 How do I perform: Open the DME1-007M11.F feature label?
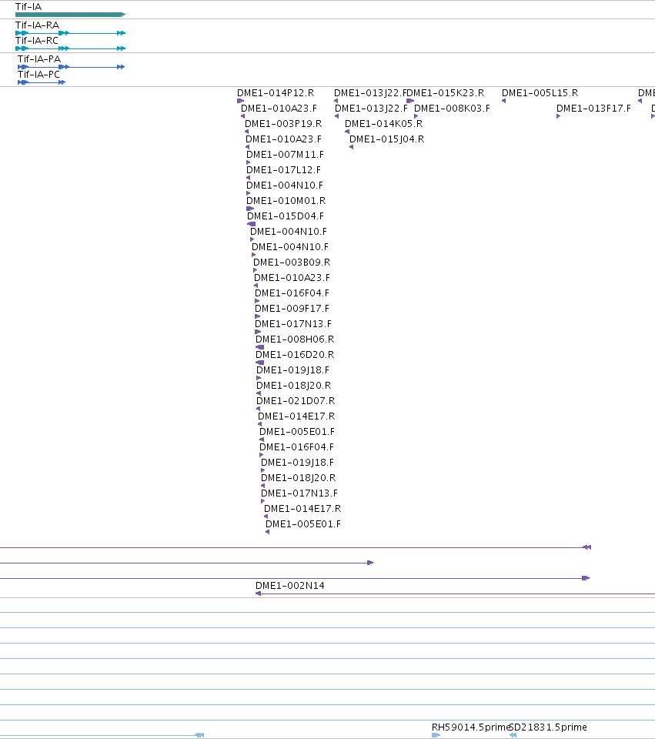(x=285, y=155)
